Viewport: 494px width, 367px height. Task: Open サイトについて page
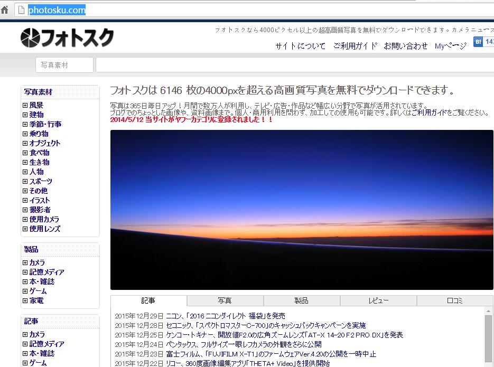pos(300,46)
